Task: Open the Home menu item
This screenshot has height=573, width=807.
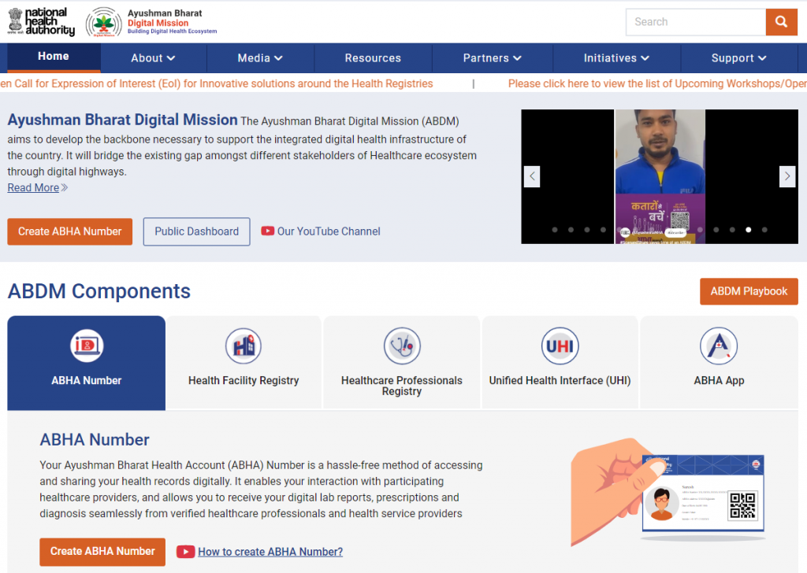Action: point(54,57)
